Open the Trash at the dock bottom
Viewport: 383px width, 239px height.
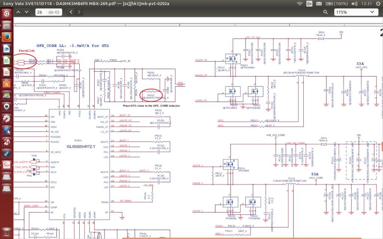[7, 231]
